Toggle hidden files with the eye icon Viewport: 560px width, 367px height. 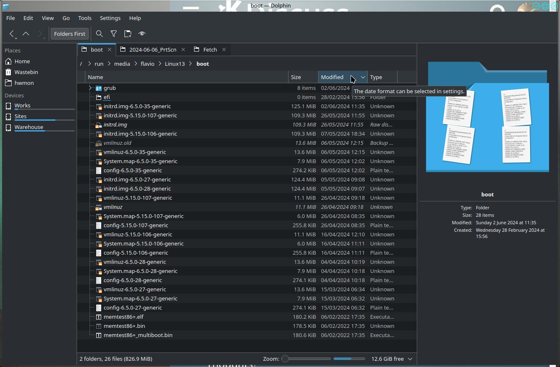142,34
